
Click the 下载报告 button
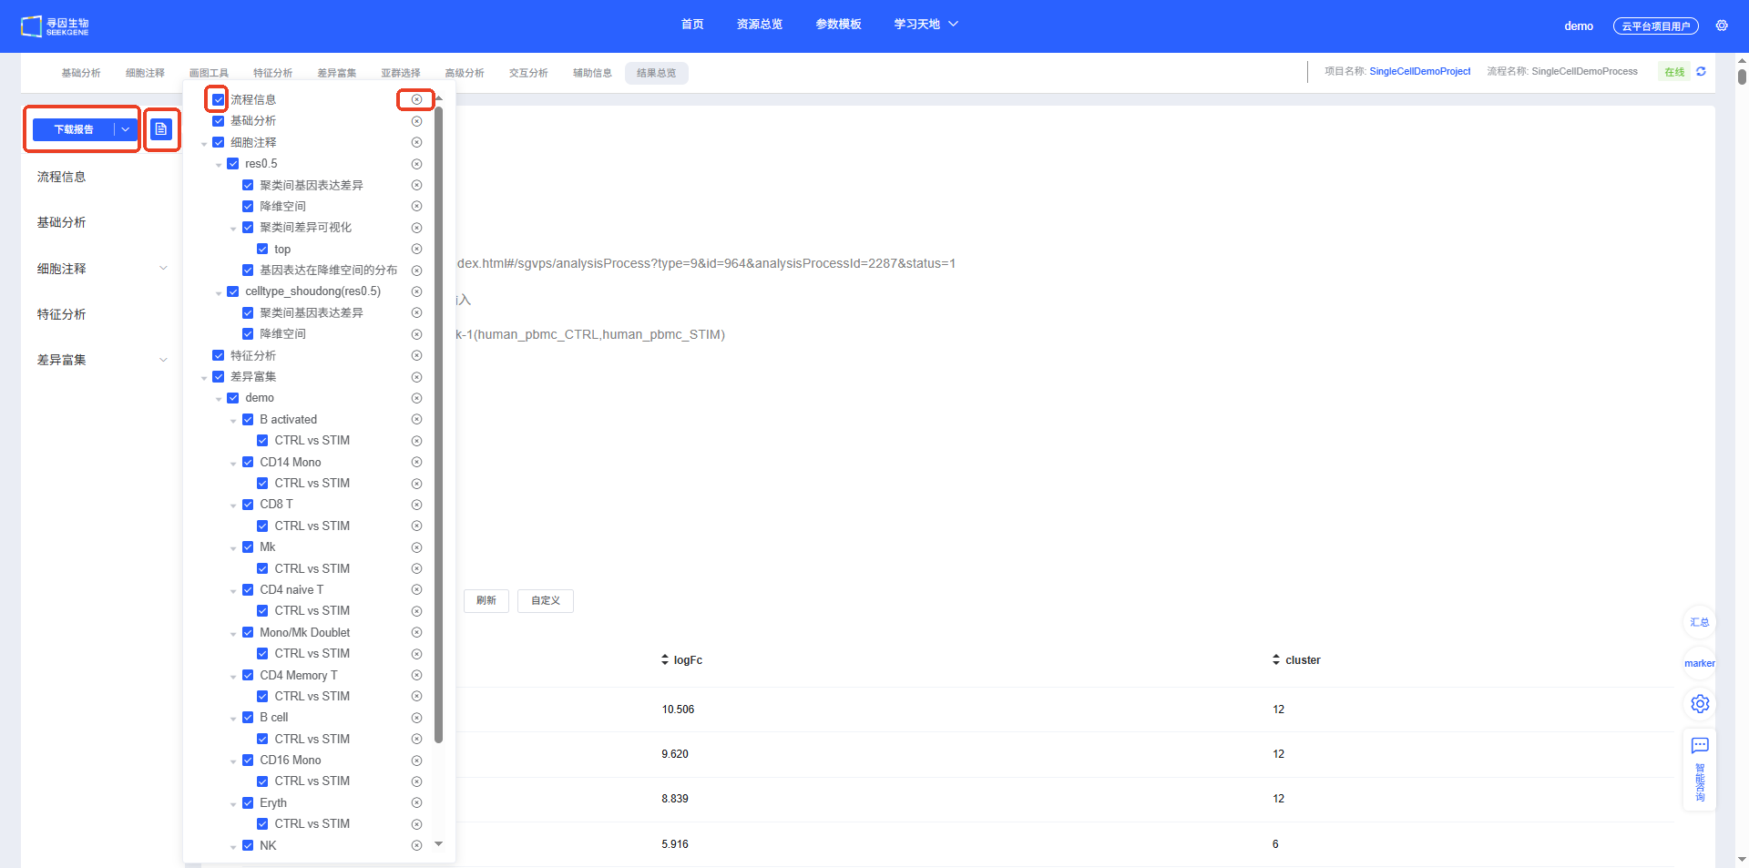[x=74, y=129]
